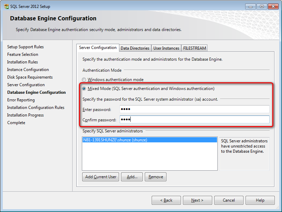Screen dimensions: 282x212
Task: Click Setup Support Rules step
Action: [x=25, y=47]
